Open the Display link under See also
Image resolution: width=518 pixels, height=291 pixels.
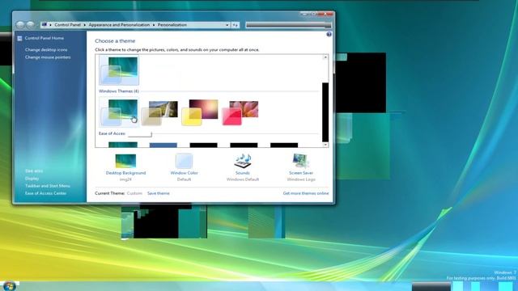tap(32, 179)
